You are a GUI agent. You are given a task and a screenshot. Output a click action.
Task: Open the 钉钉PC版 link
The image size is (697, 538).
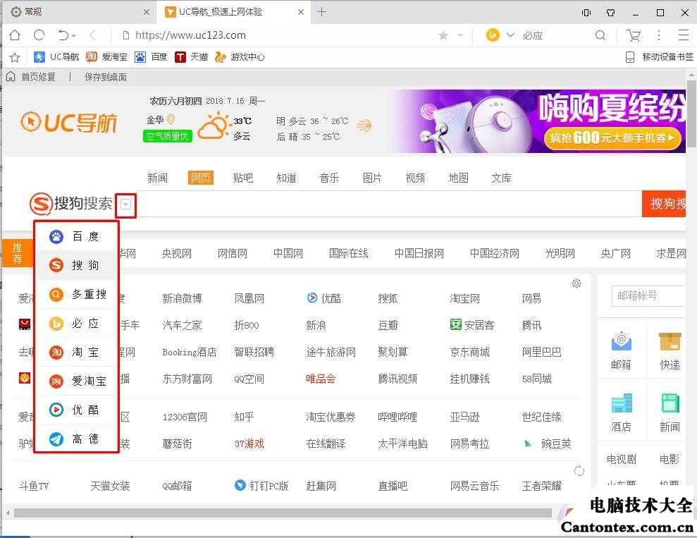coord(262,486)
